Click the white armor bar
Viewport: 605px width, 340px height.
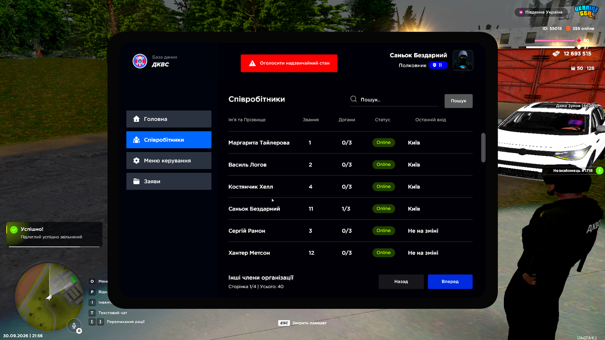(x=551, y=47)
